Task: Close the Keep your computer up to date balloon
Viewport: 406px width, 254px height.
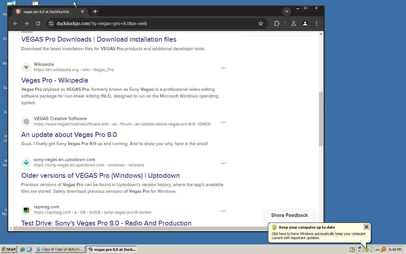Action: 366,227
